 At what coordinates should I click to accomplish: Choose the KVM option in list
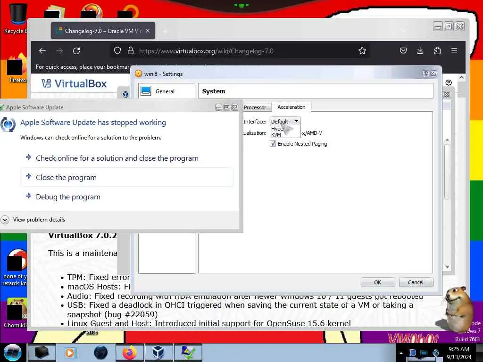(276, 135)
